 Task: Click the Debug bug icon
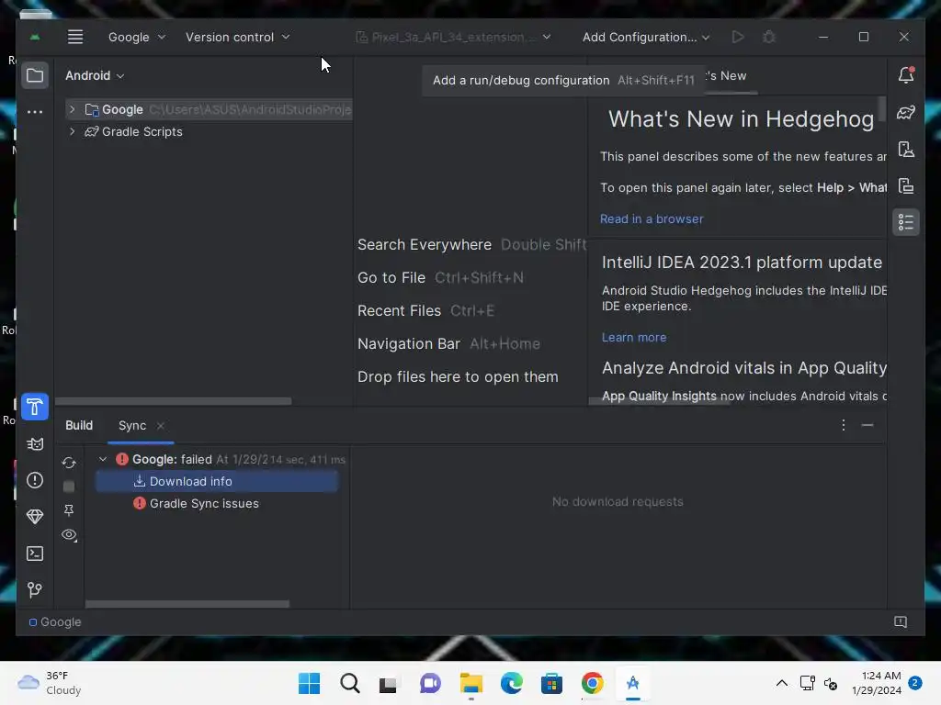(x=769, y=37)
